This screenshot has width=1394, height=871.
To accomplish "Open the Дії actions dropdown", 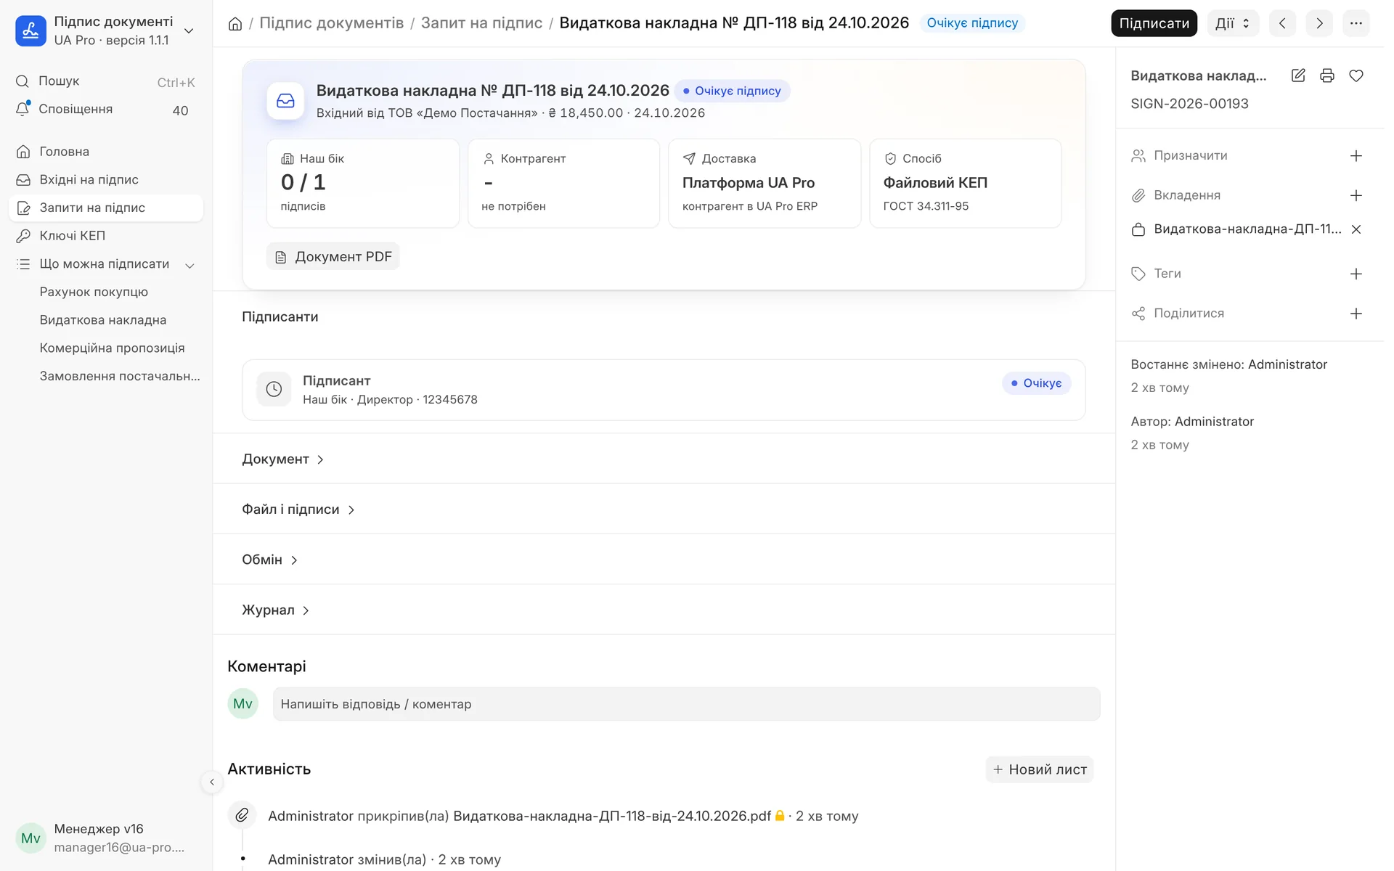I will point(1232,23).
